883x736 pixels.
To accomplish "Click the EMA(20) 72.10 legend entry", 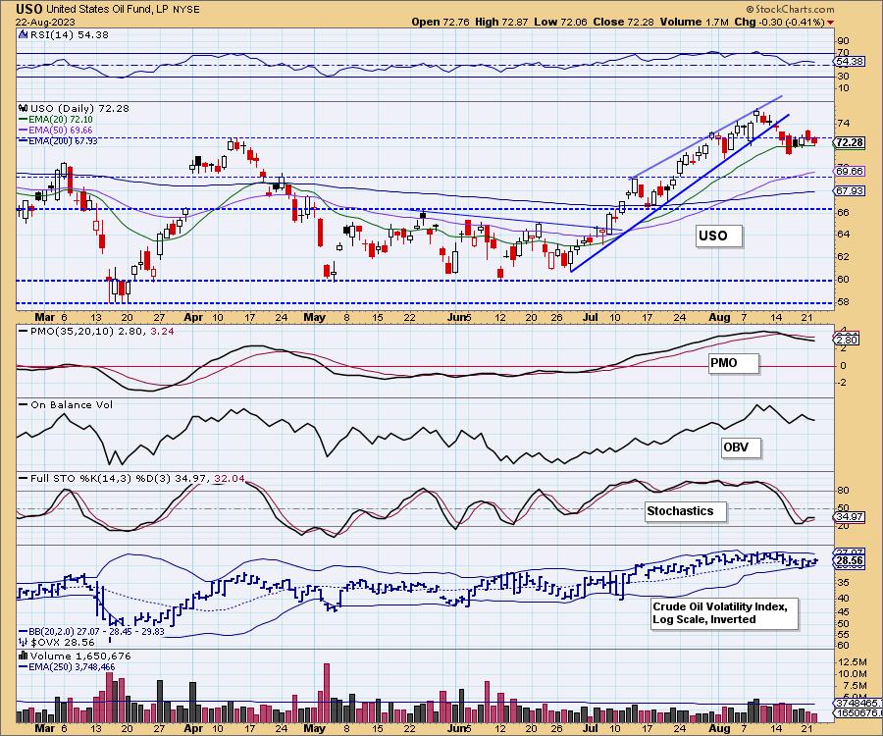I will (x=56, y=120).
